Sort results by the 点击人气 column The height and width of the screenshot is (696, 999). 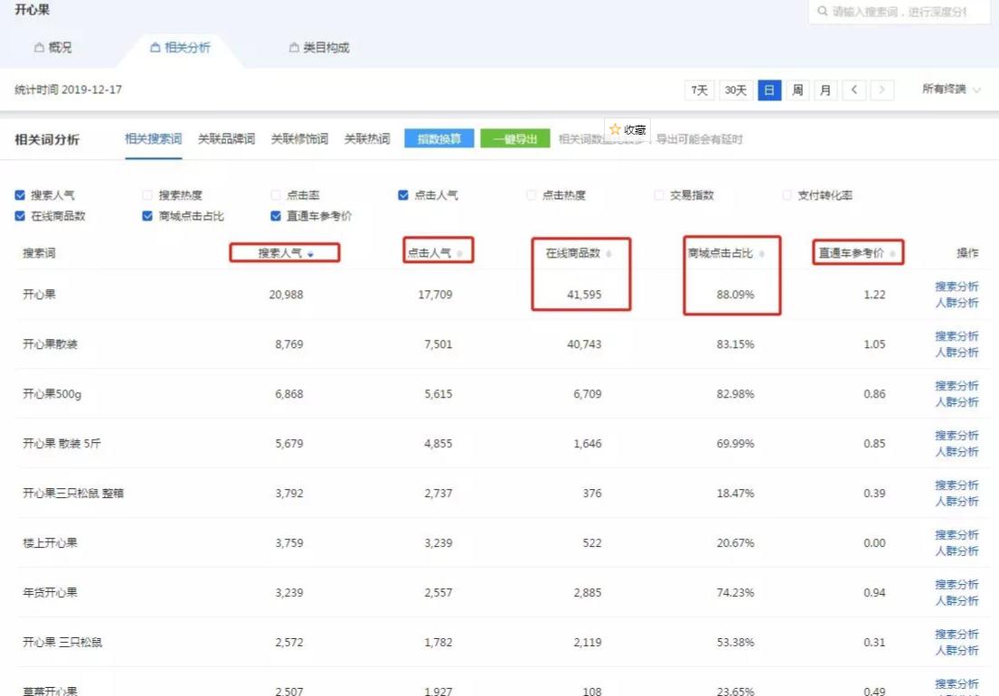click(457, 252)
